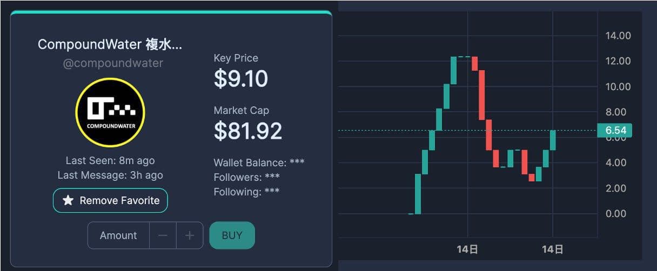Click the $9.10 Key Price value

click(x=241, y=79)
